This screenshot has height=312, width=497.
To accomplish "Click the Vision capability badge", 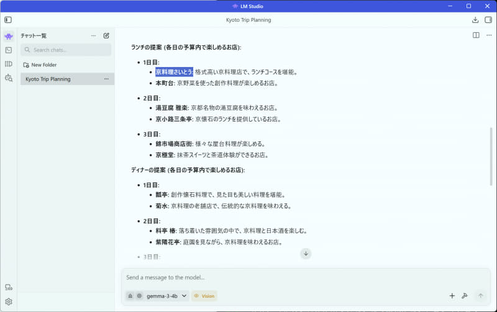I will (204, 296).
